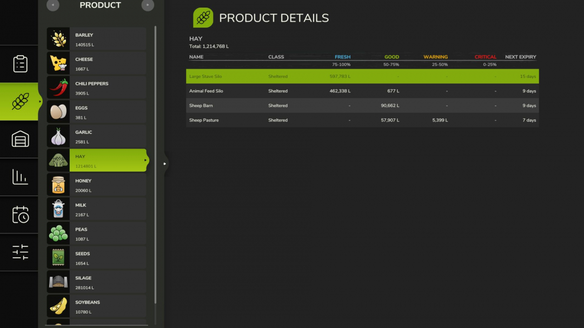Open the barn buildings icon in sidebar
Screen dimensions: 584x328
point(19,139)
